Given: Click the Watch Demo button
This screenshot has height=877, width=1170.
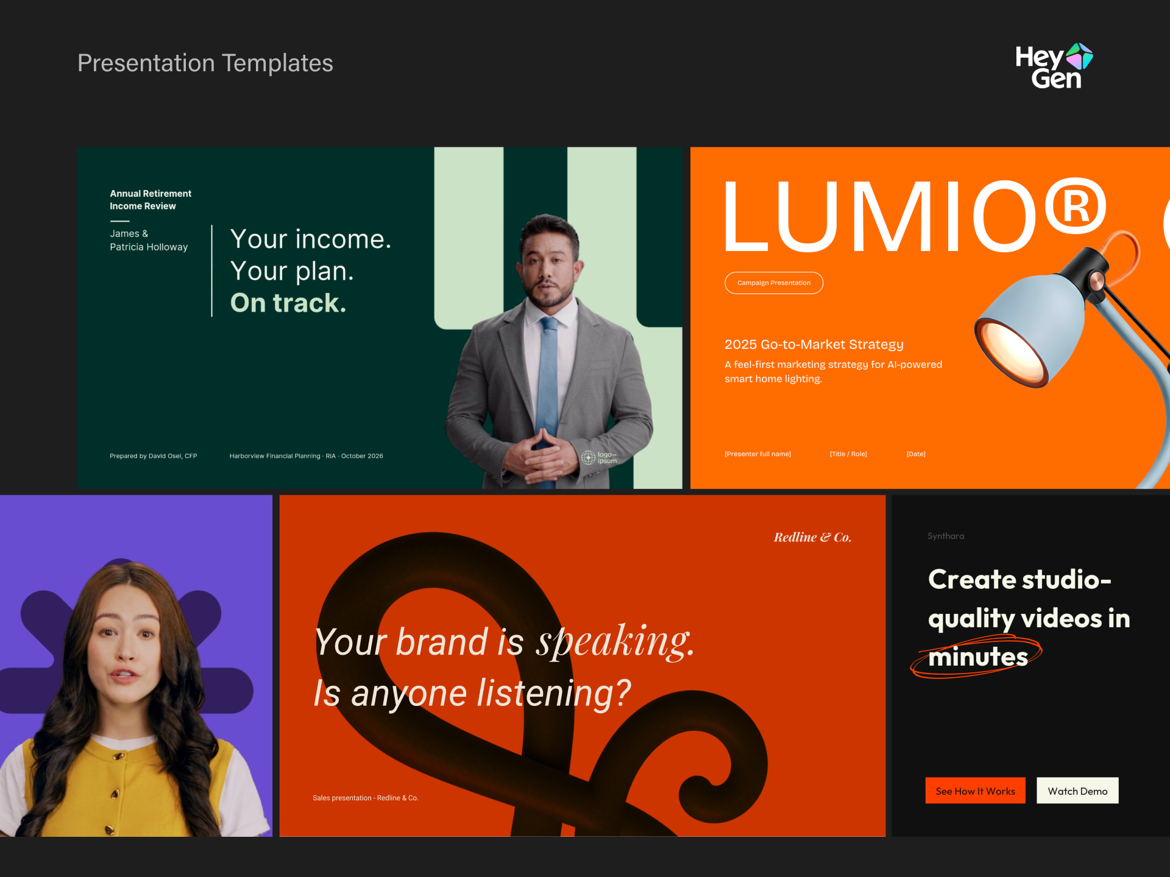Looking at the screenshot, I should (1077, 791).
